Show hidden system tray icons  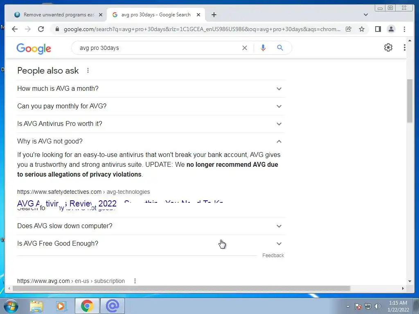(348, 306)
